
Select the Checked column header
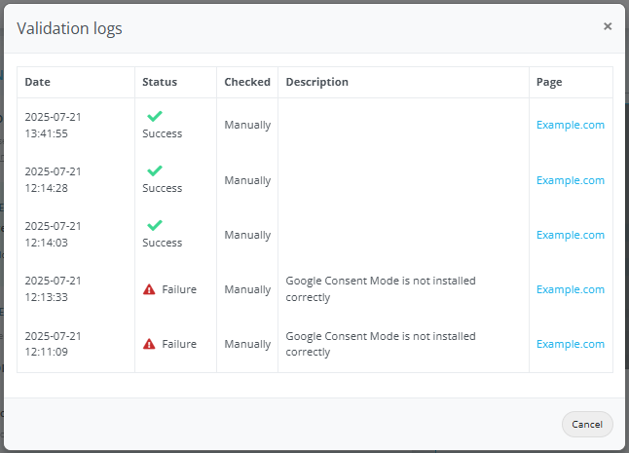point(247,83)
